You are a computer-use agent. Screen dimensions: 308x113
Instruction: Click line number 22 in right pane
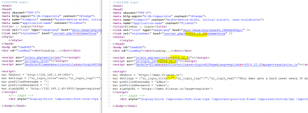coord(110,75)
